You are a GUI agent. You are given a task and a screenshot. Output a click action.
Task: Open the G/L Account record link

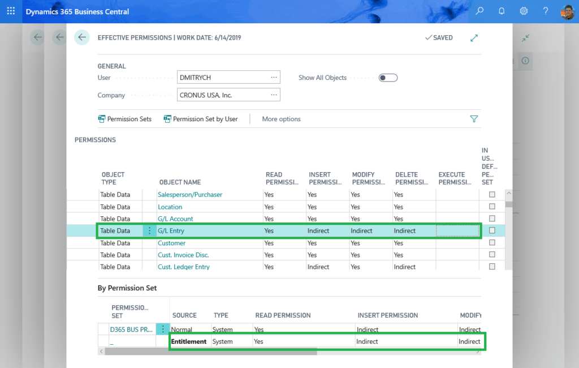click(x=175, y=219)
